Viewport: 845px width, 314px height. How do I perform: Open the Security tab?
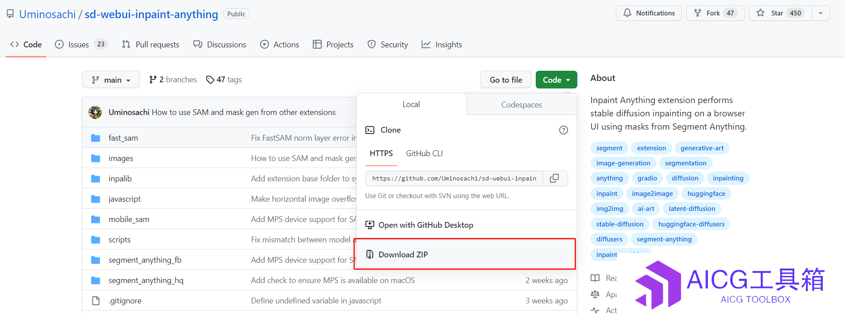388,45
